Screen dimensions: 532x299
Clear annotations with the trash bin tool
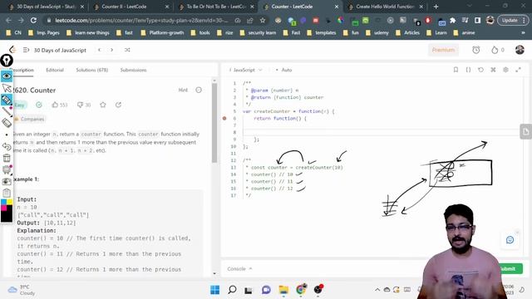coord(7,158)
